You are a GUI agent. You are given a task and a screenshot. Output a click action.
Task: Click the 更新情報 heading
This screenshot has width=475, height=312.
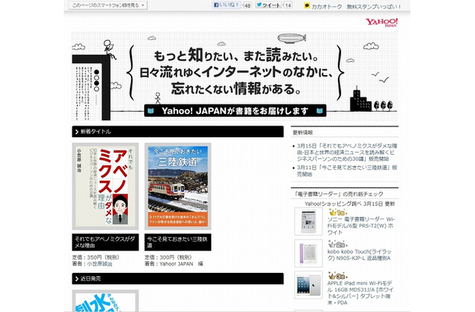click(x=303, y=133)
